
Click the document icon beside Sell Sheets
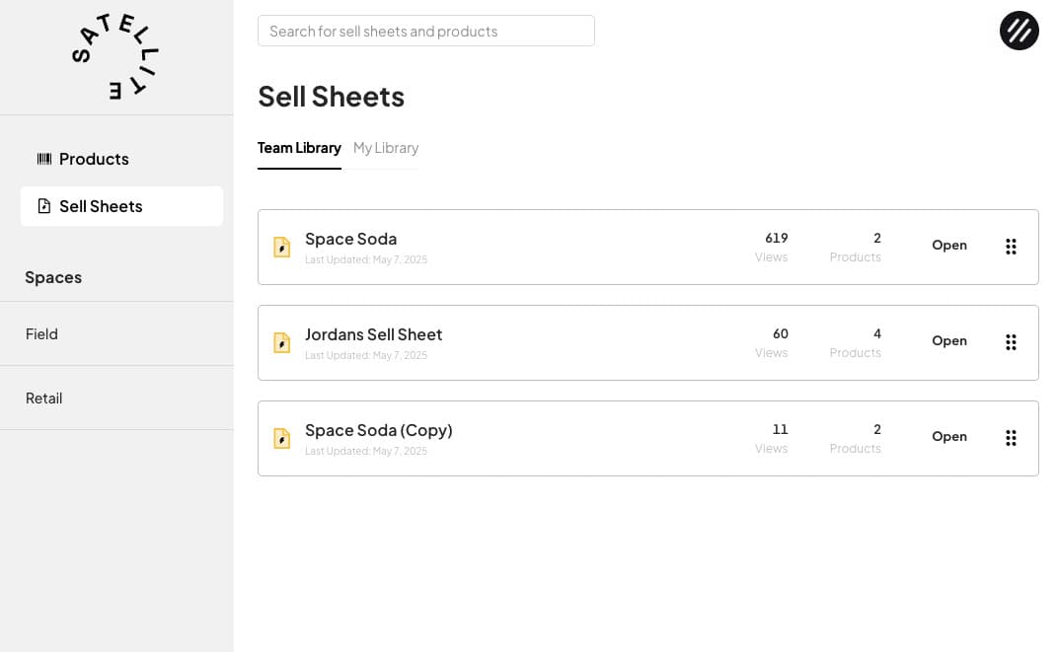click(x=44, y=206)
